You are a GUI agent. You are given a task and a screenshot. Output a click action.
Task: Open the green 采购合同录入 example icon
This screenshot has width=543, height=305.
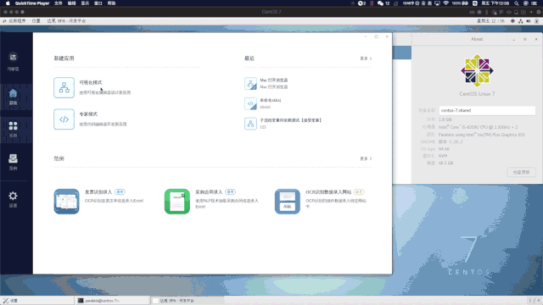(x=177, y=202)
